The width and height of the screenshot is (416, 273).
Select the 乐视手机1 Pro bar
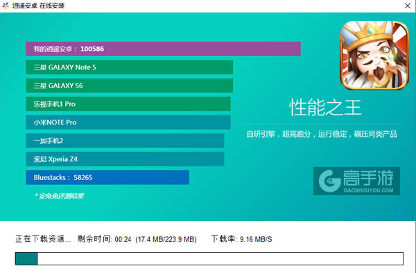pos(128,104)
